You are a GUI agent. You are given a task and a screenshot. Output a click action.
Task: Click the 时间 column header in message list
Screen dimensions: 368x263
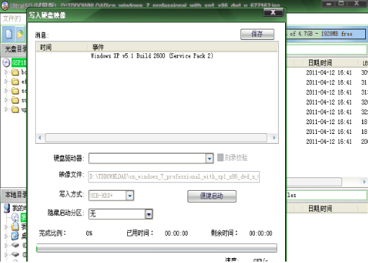click(x=62, y=48)
